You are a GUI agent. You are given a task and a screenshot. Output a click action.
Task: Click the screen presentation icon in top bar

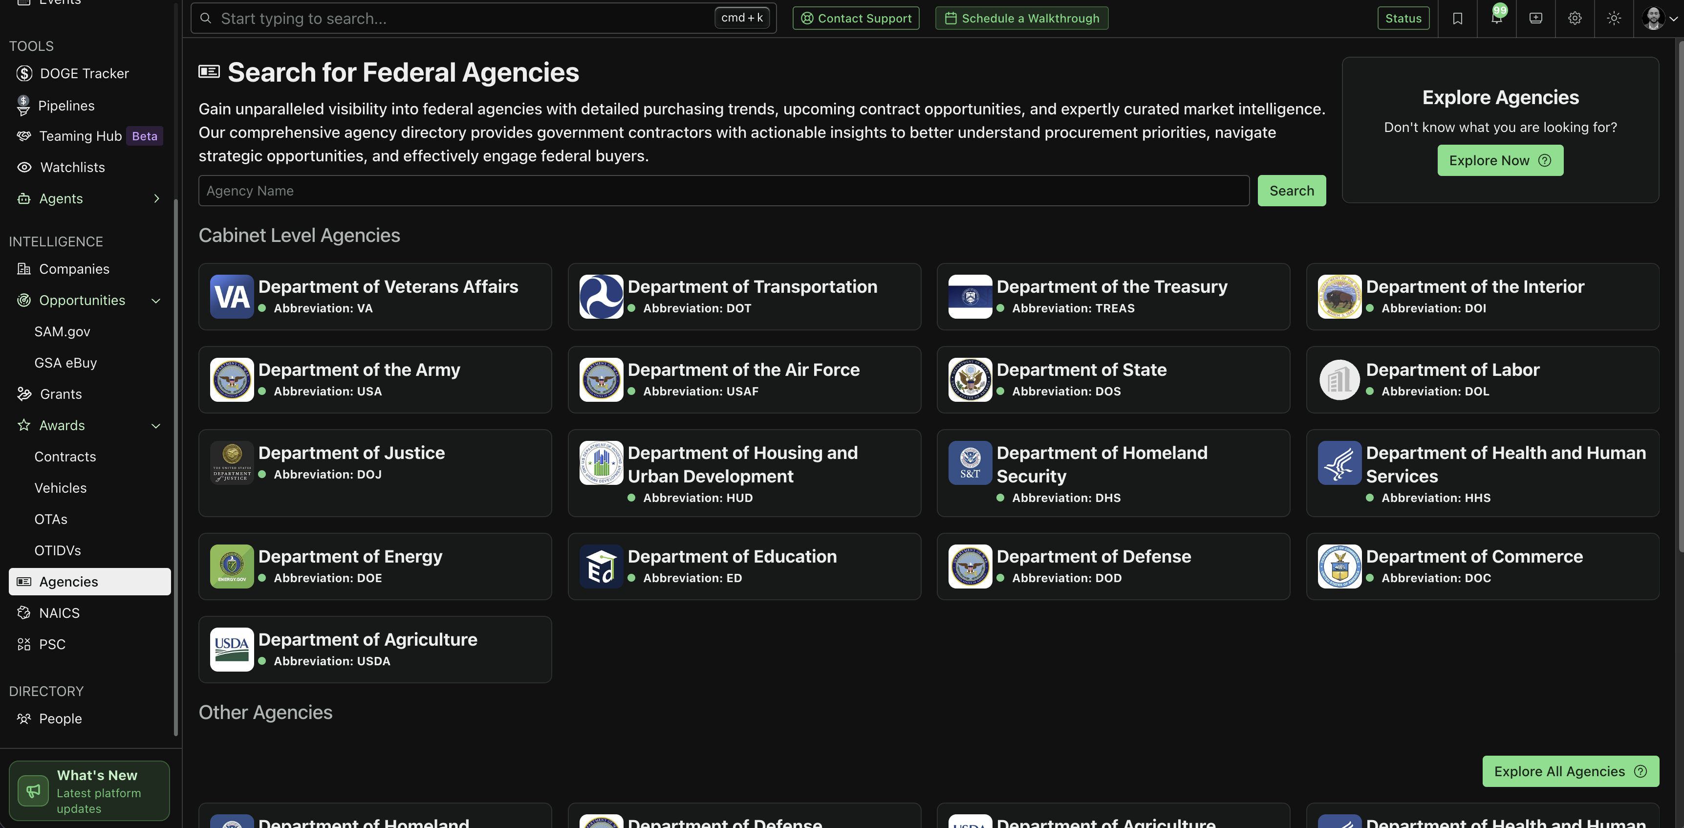click(1535, 18)
